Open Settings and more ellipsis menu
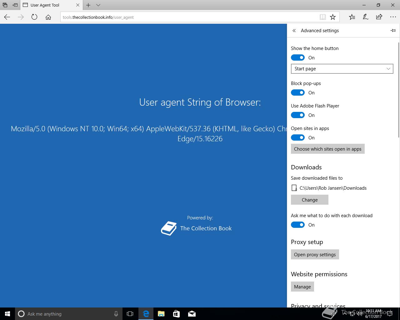The height and width of the screenshot is (320, 400). tap(393, 17)
